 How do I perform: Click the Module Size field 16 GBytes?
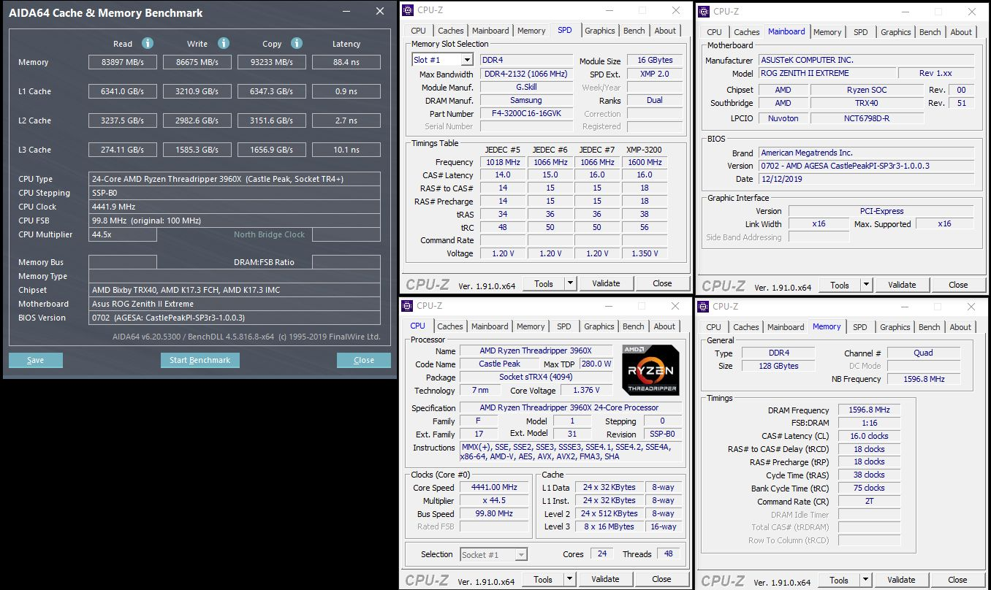tap(655, 60)
